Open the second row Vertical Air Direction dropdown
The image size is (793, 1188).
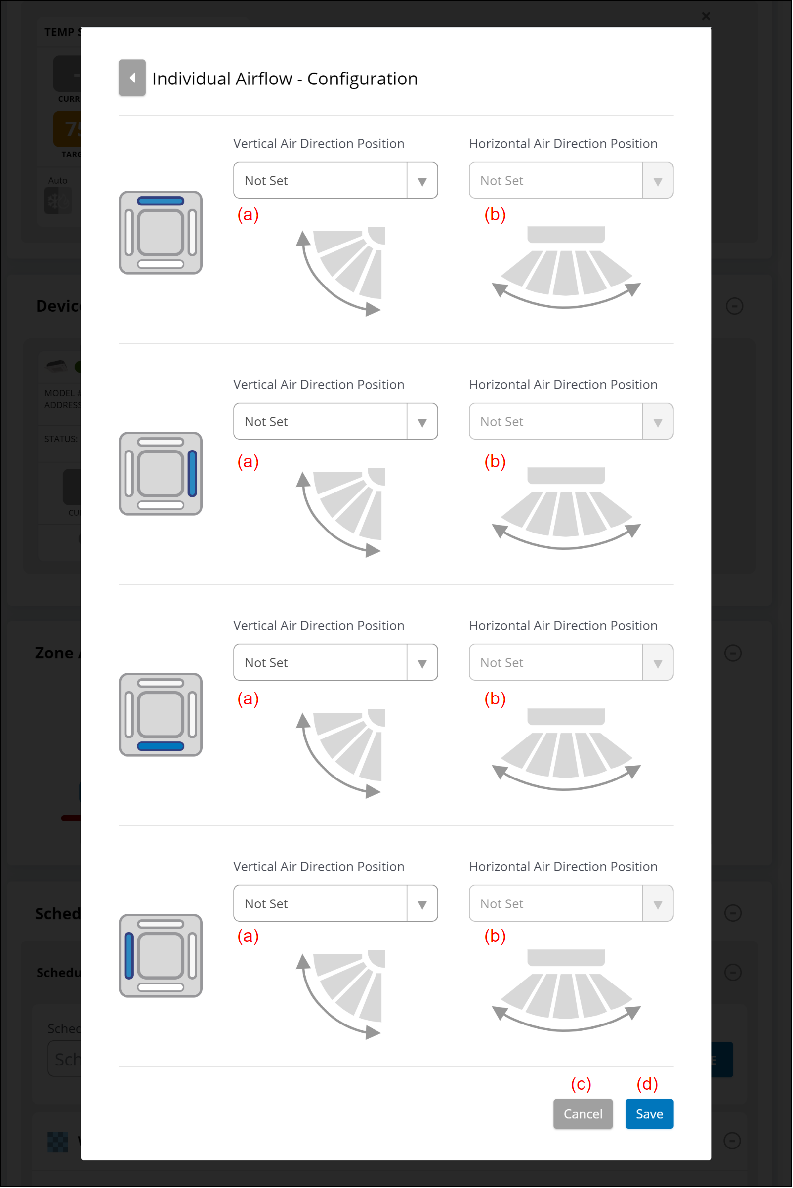click(x=335, y=422)
